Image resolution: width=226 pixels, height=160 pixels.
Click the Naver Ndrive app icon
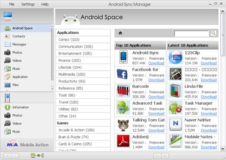175,124
